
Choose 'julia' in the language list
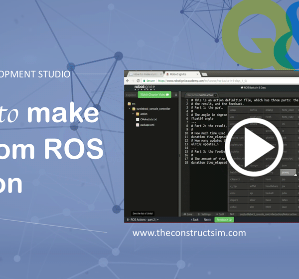[284, 193]
